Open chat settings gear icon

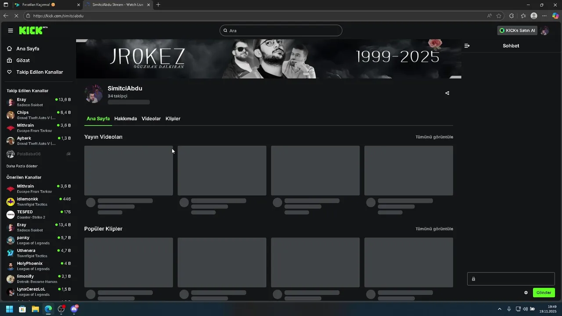pyautogui.click(x=526, y=293)
